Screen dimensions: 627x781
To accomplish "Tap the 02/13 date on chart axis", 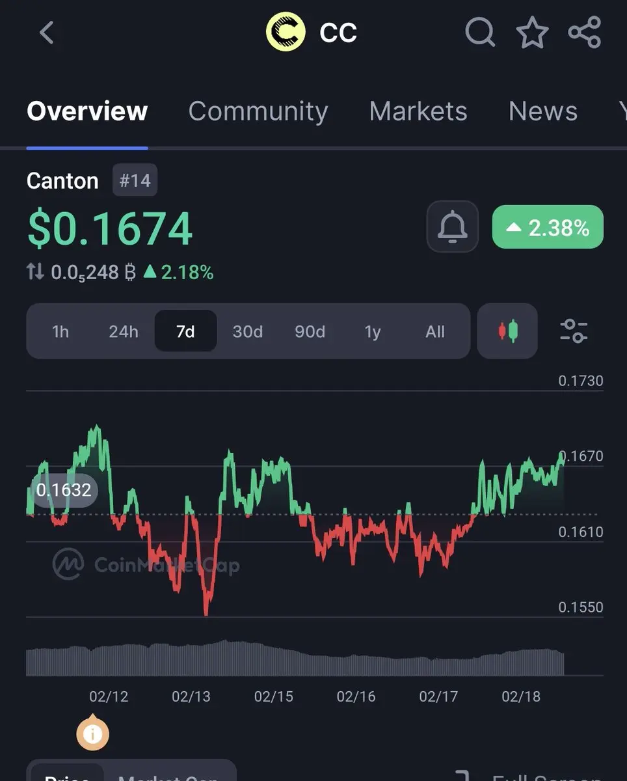I will click(x=191, y=696).
